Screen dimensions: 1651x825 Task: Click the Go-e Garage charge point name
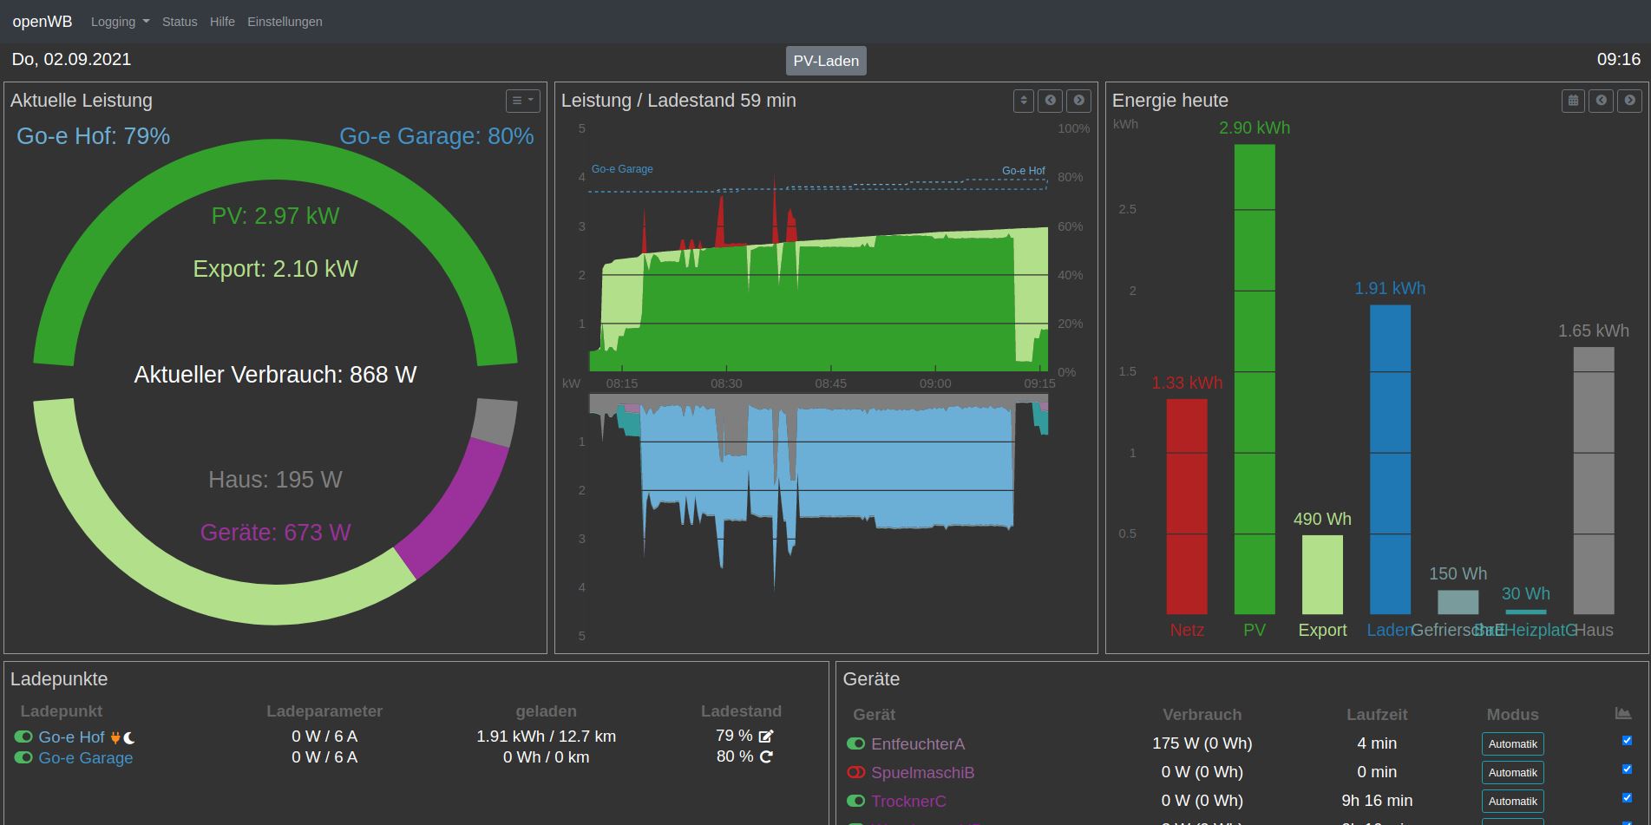tap(86, 757)
